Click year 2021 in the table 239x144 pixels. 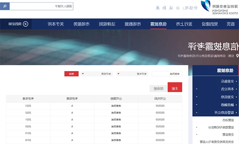click(28, 120)
